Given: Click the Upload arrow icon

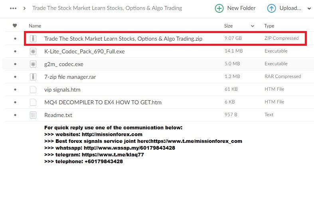Looking at the screenshot, I should coord(271,8).
